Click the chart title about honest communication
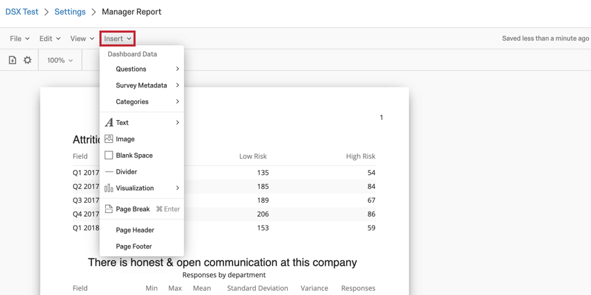This screenshot has width=591, height=295. [222, 262]
